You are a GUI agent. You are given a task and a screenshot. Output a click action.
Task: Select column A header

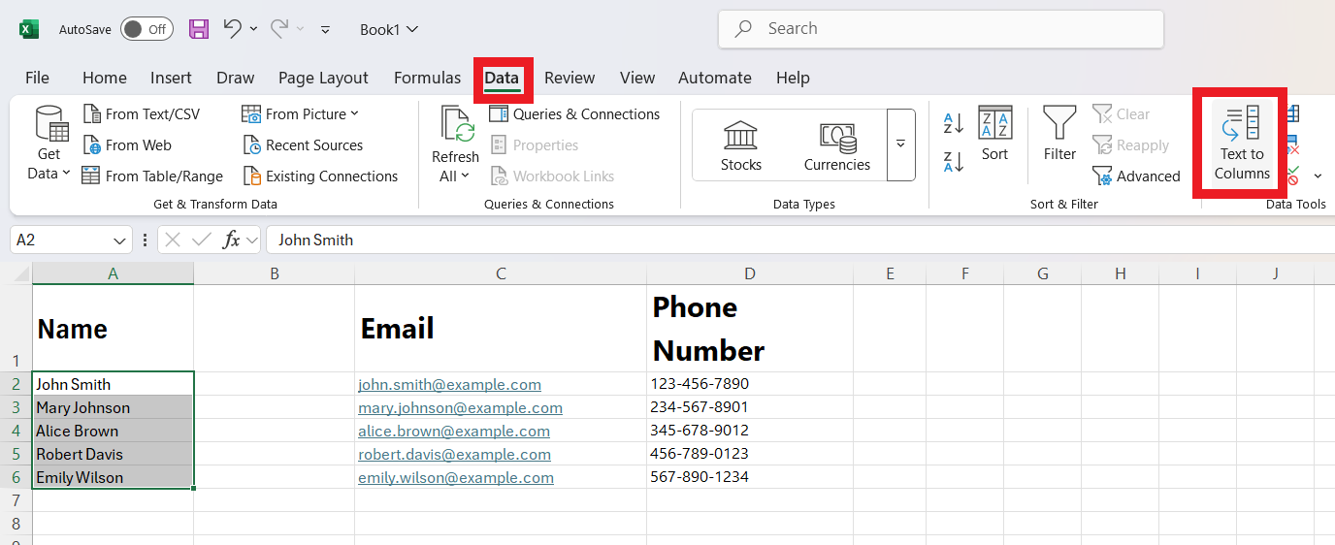pyautogui.click(x=113, y=274)
